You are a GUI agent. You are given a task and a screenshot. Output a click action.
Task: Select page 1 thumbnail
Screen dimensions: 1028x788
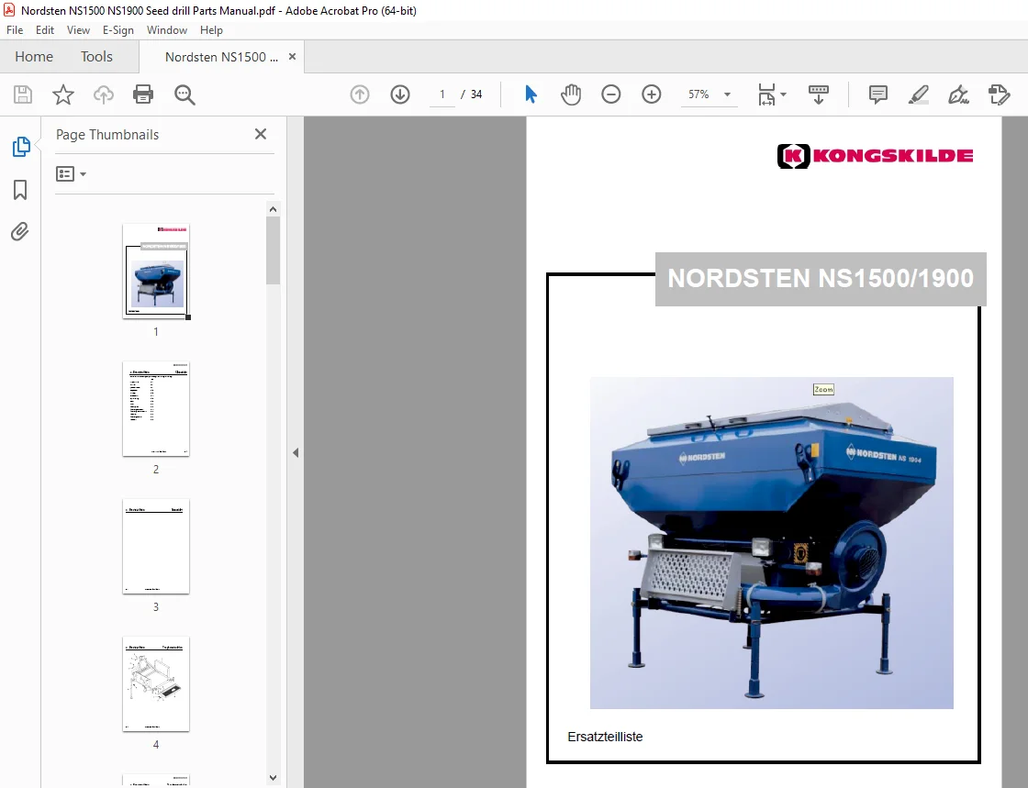pos(156,272)
